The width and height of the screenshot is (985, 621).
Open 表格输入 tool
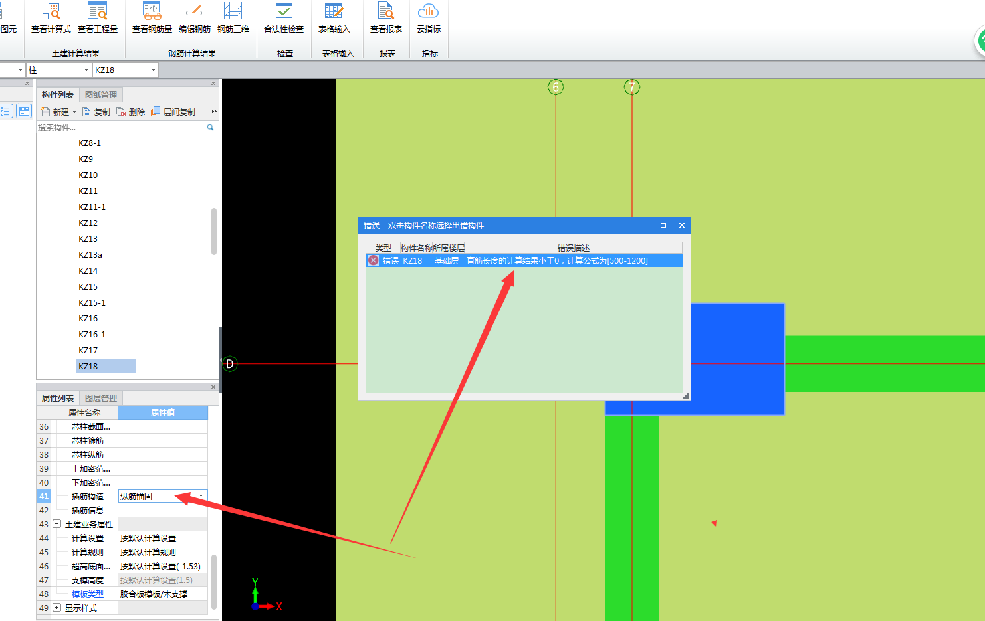[x=334, y=18]
